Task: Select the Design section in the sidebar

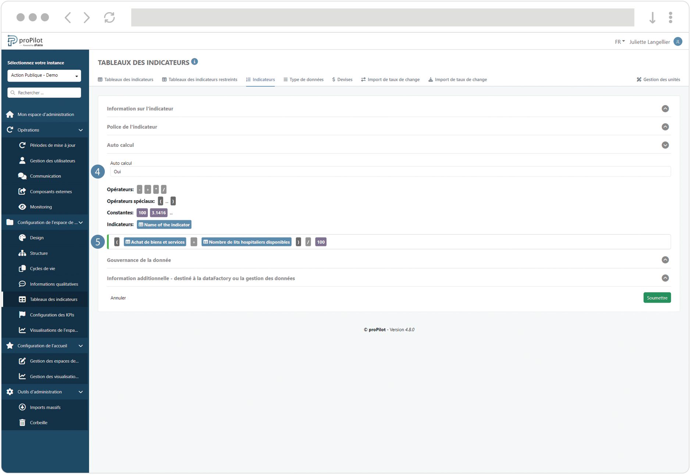Action: (x=36, y=237)
